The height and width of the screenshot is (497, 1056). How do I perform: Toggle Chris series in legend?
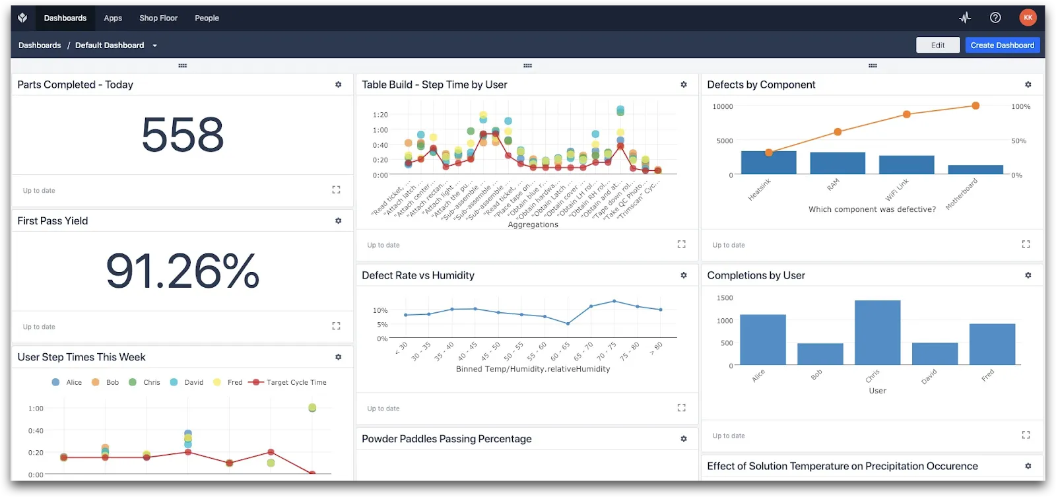click(x=145, y=382)
